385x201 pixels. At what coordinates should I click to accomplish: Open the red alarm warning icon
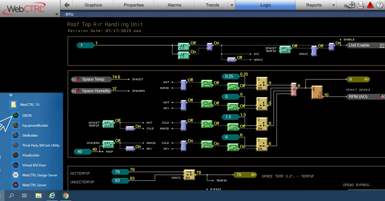[x=370, y=5]
